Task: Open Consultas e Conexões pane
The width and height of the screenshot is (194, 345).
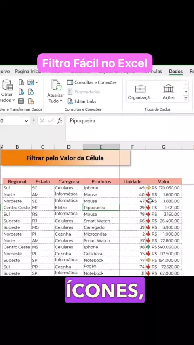Action: [92, 82]
